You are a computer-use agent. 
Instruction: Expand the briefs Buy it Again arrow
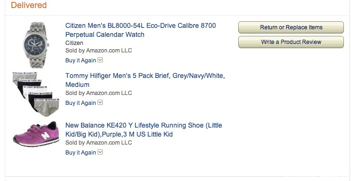tap(100, 103)
